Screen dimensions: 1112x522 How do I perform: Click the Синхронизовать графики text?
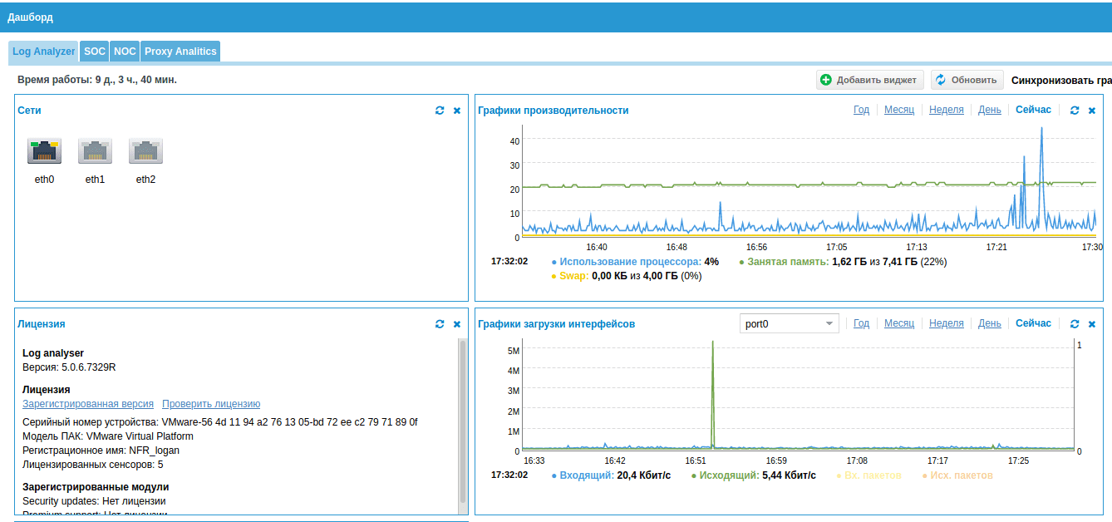(x=1061, y=80)
